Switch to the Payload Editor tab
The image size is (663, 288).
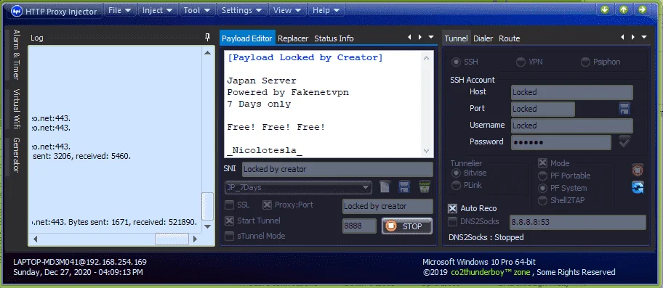[247, 38]
